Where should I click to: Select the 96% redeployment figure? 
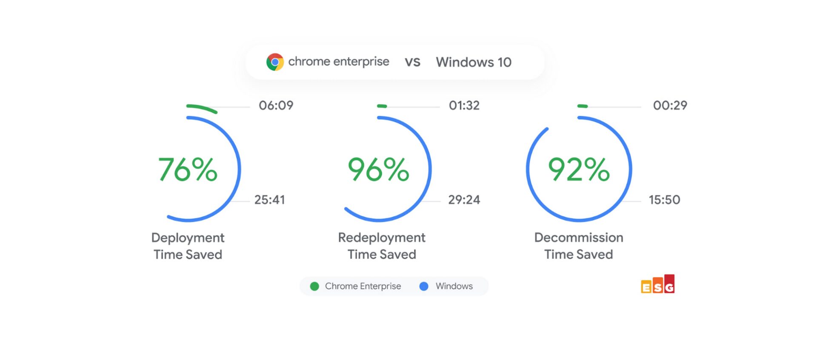[x=378, y=170]
